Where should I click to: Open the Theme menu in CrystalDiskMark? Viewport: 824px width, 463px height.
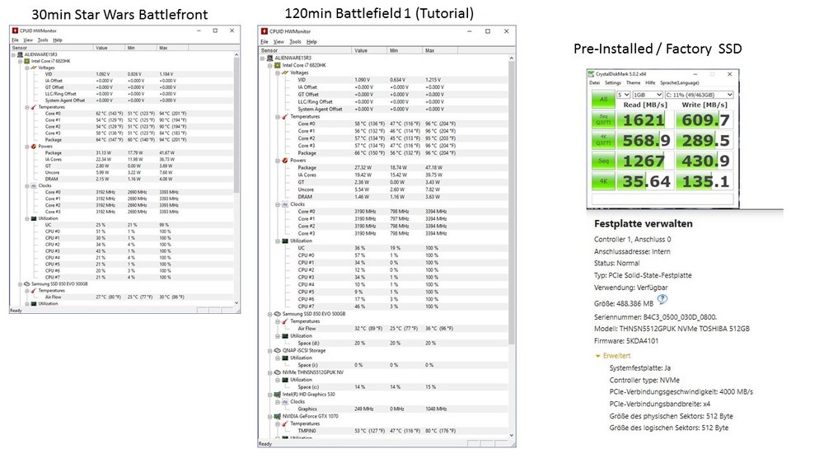(x=633, y=82)
